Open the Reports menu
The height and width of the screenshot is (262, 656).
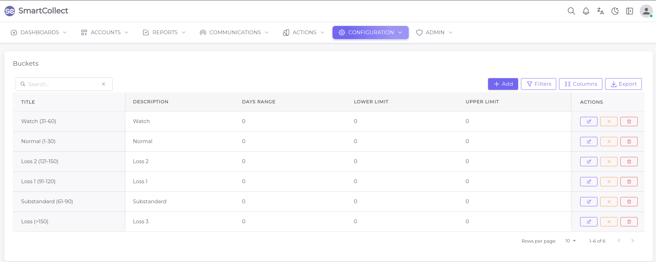pyautogui.click(x=164, y=32)
